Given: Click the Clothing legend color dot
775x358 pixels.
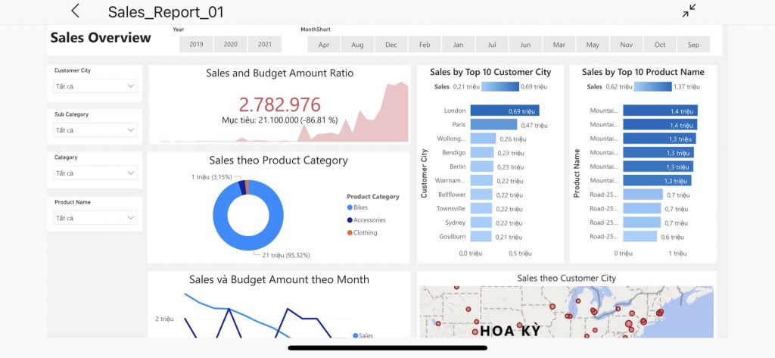Looking at the screenshot, I should click(350, 233).
